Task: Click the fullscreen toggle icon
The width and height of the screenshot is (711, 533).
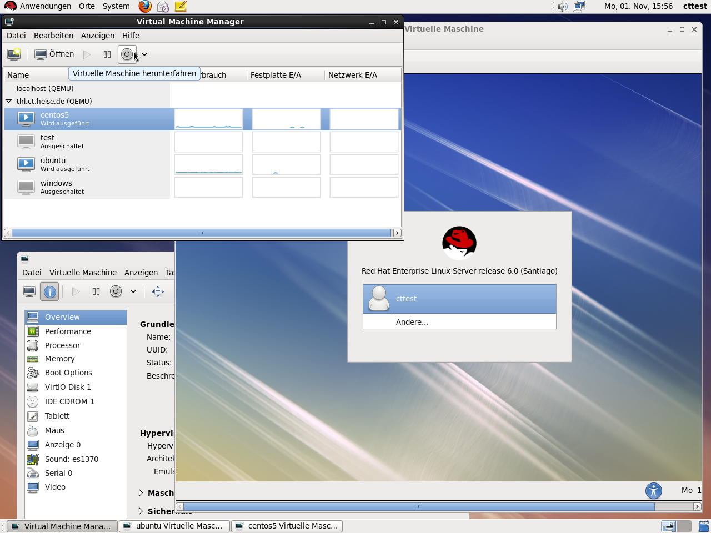Action: (158, 291)
